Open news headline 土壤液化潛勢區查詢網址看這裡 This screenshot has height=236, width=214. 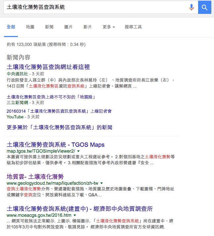point(48,67)
